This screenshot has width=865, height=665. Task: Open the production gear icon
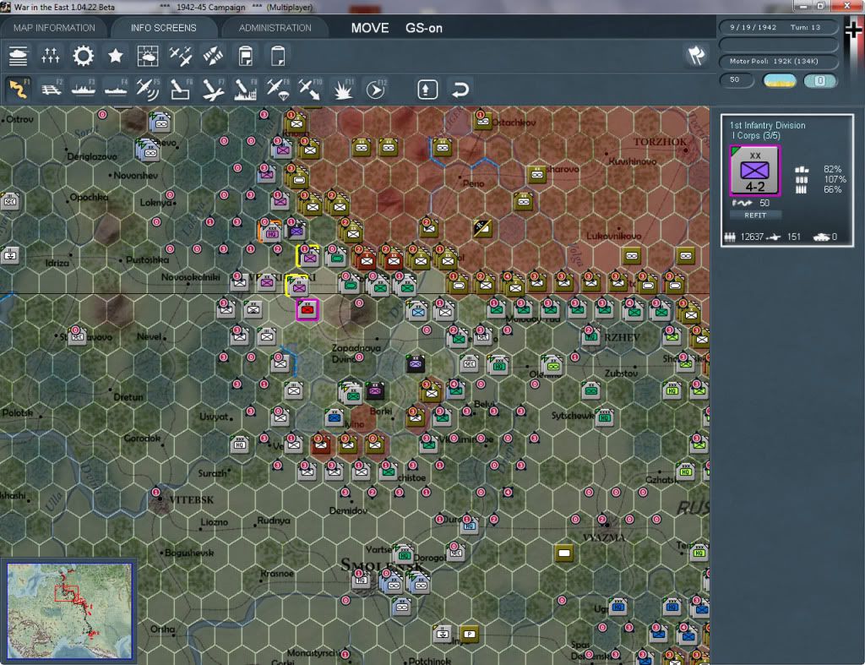point(84,57)
